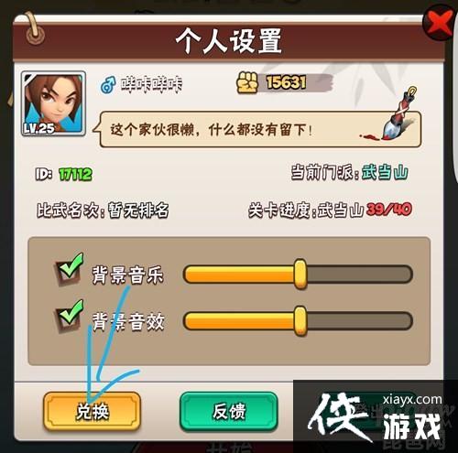The image size is (458, 453).
Task: Uncheck the 背景音效 checkbox
Action: click(x=69, y=317)
